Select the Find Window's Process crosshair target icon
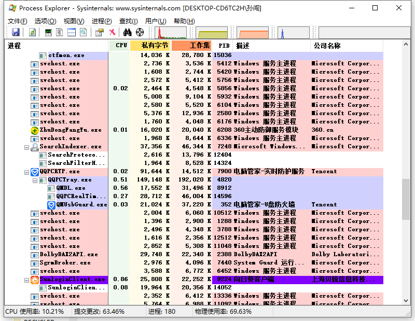 [140, 32]
